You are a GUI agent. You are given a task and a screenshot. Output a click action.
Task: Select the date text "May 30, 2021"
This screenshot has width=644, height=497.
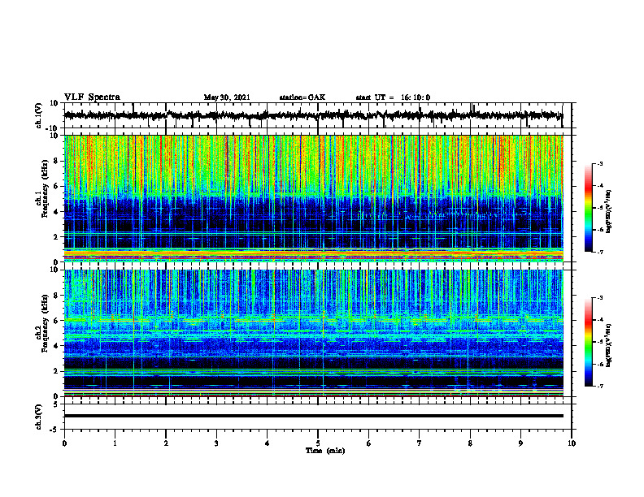tap(227, 97)
